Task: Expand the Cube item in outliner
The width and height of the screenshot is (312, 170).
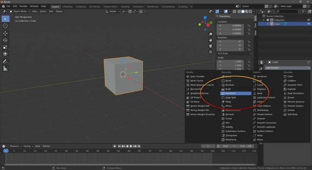Action: 268,24
